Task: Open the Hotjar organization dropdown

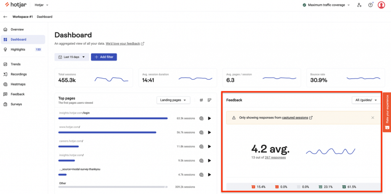Action: pos(41,5)
